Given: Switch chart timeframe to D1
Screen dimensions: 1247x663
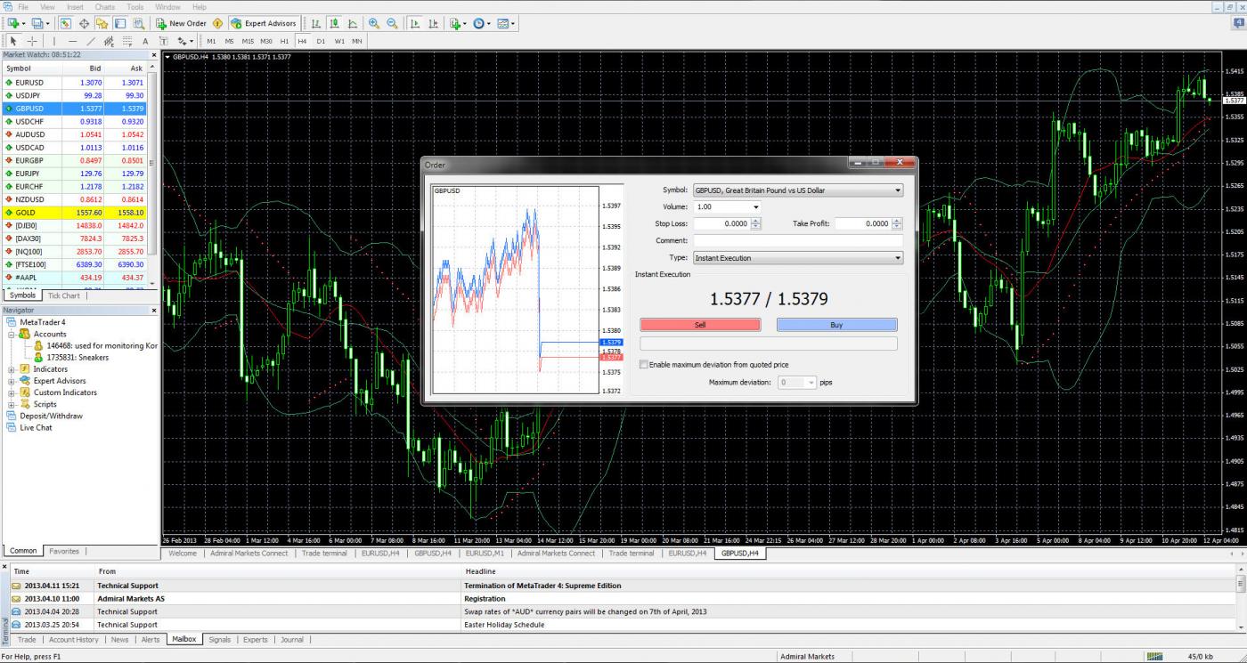Looking at the screenshot, I should (x=322, y=41).
